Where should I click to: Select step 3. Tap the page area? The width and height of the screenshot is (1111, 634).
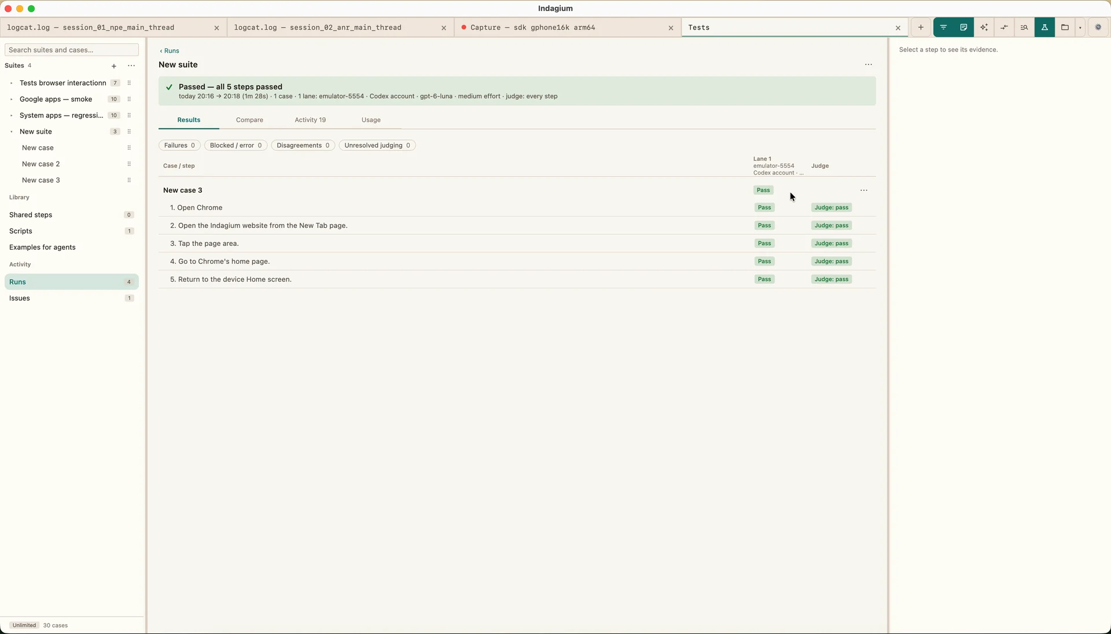click(517, 244)
